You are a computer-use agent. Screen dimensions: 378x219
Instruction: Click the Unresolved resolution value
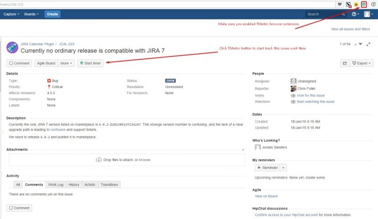point(174,87)
